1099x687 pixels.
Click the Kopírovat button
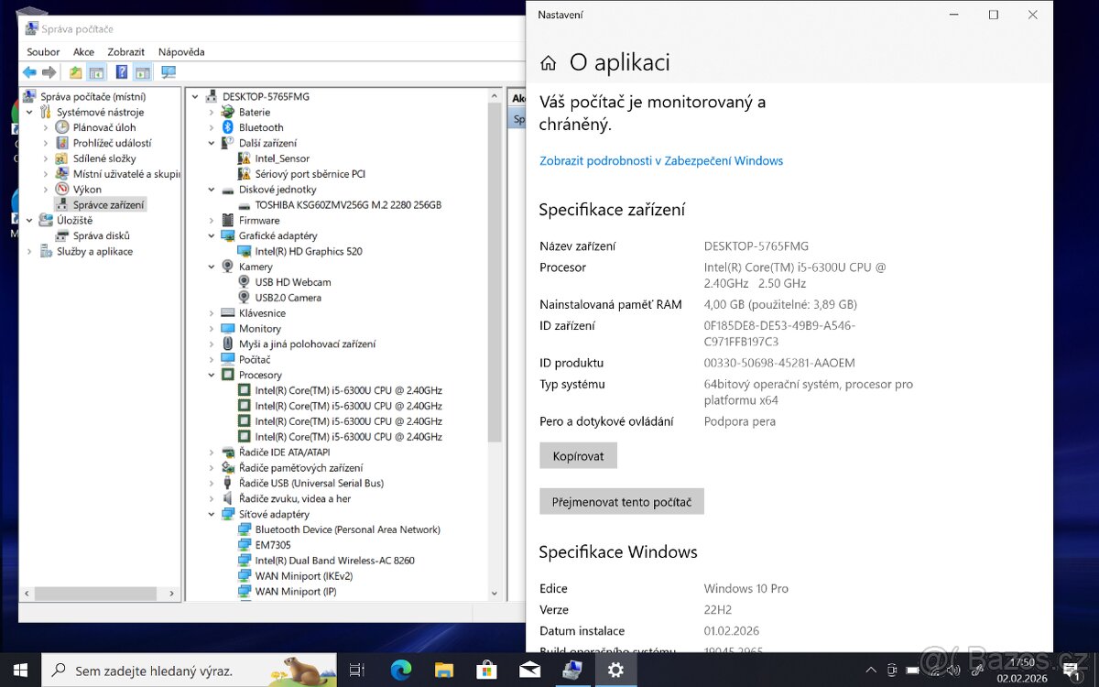pos(578,455)
